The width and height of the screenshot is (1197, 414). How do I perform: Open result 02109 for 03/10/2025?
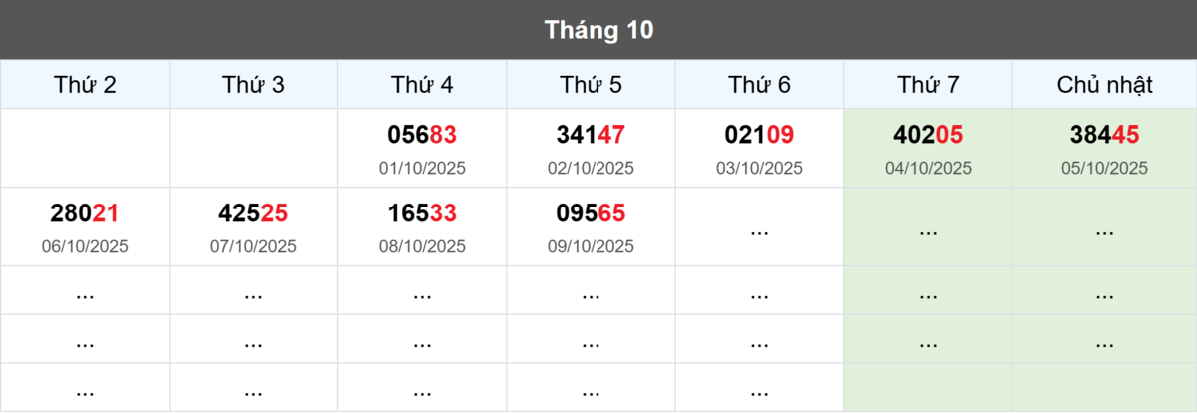(x=759, y=135)
